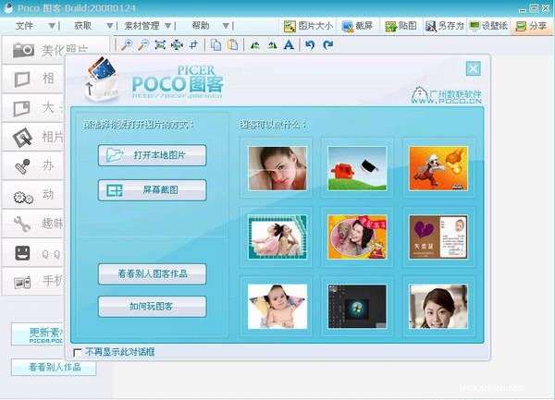Click the paste clipboard icon
Viewport: 555px width, 400px height.
233,45
